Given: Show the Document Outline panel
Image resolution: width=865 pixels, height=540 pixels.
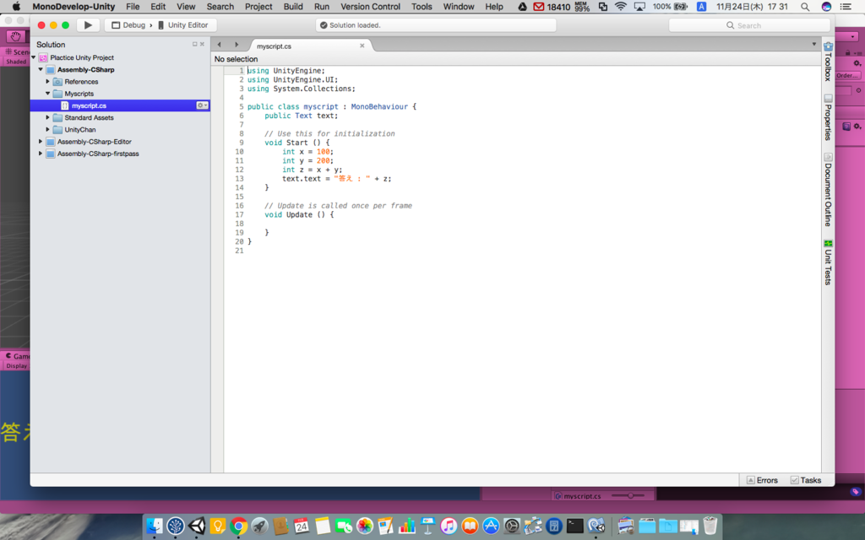Looking at the screenshot, I should point(828,189).
